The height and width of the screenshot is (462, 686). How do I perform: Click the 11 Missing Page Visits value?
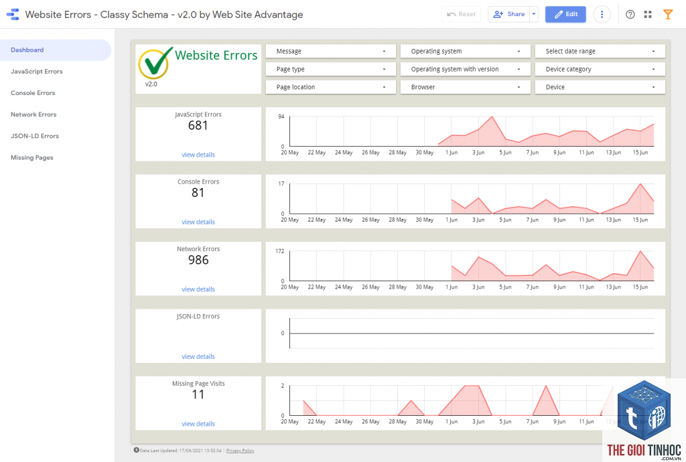point(198,394)
